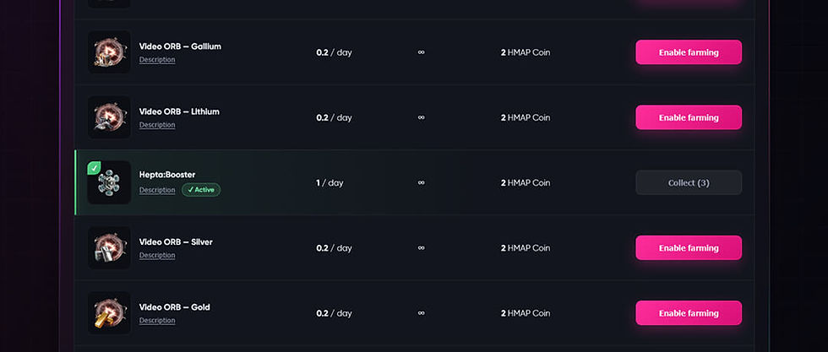Select the Hepta:Booster title text
The width and height of the screenshot is (828, 352).
(167, 175)
